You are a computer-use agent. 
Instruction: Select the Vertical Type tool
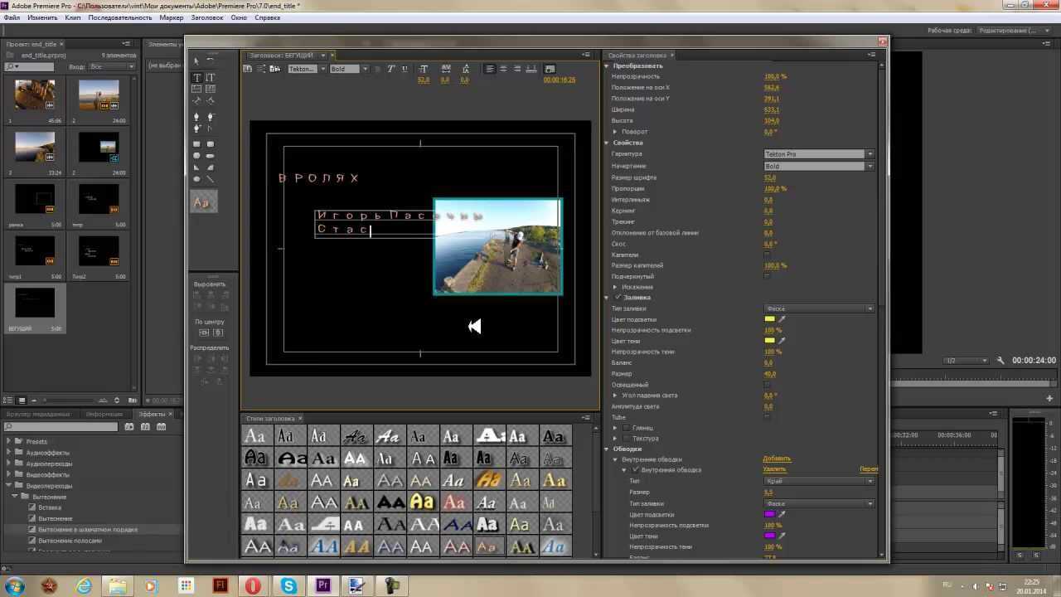point(210,77)
